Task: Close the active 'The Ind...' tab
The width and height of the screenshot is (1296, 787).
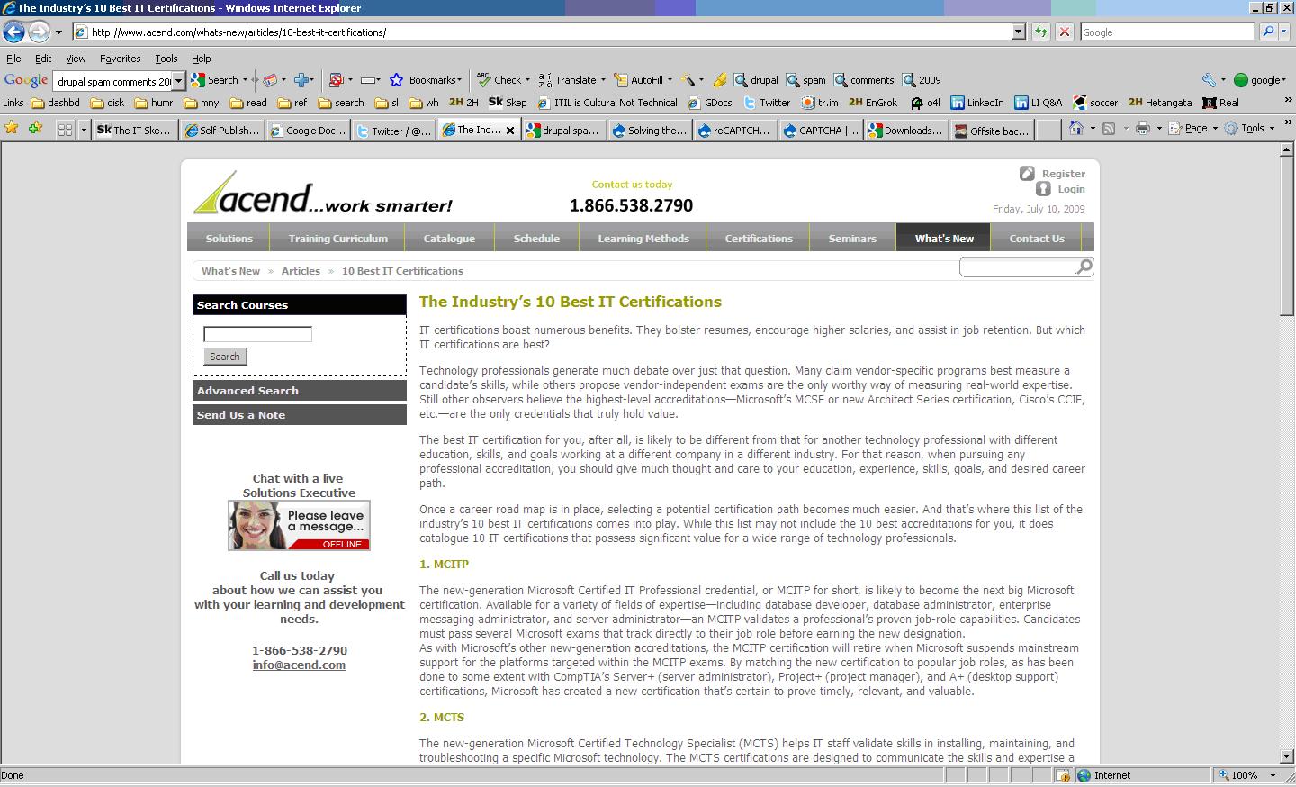Action: (510, 131)
